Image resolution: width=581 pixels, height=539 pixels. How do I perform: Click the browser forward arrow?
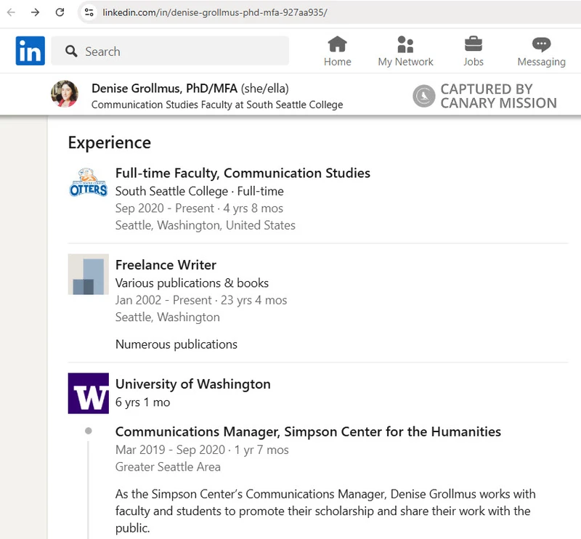tap(35, 12)
